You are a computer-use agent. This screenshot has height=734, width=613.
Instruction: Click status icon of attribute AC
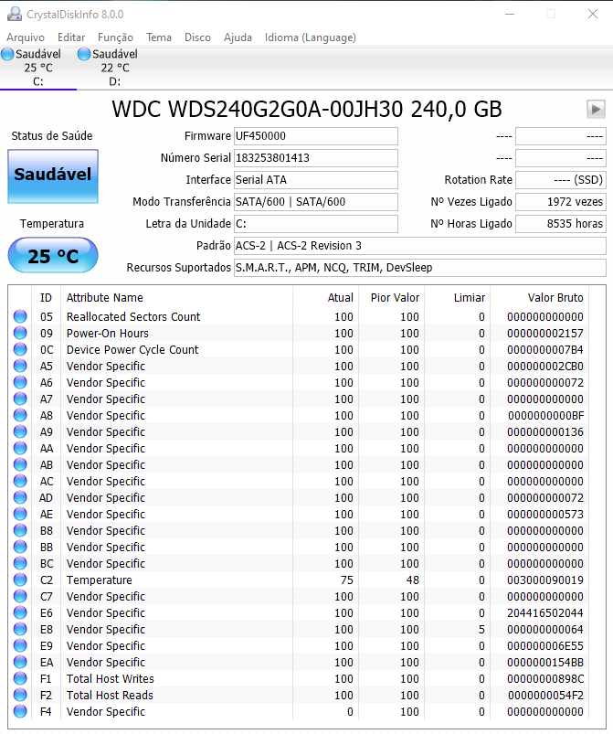[20, 481]
